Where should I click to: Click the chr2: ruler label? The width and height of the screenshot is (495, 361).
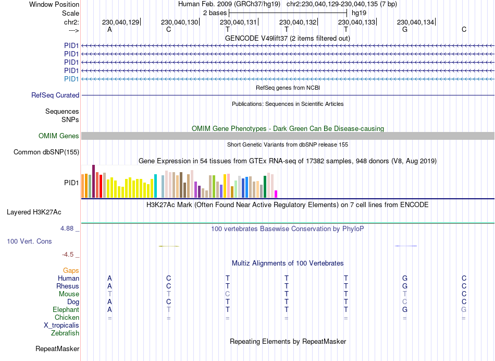tap(71, 22)
